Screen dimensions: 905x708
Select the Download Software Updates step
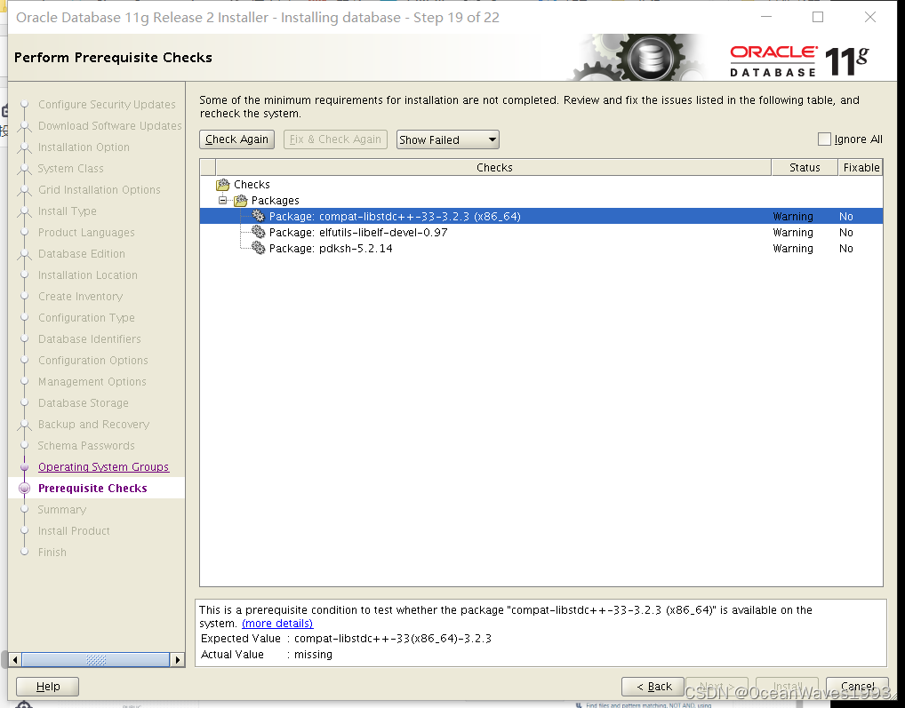109,125
